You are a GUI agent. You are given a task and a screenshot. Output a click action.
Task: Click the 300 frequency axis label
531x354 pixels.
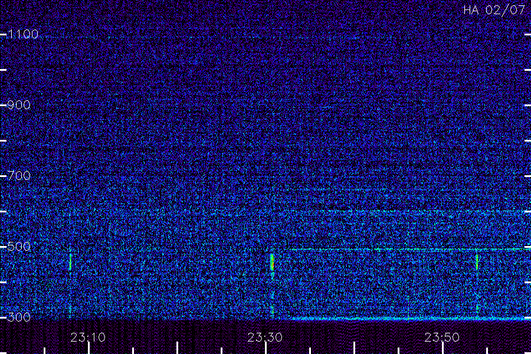[x=19, y=317]
